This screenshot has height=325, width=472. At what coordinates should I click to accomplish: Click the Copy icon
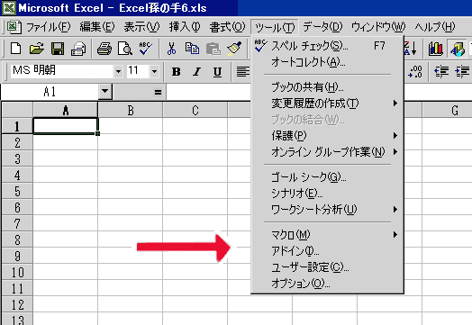click(192, 49)
